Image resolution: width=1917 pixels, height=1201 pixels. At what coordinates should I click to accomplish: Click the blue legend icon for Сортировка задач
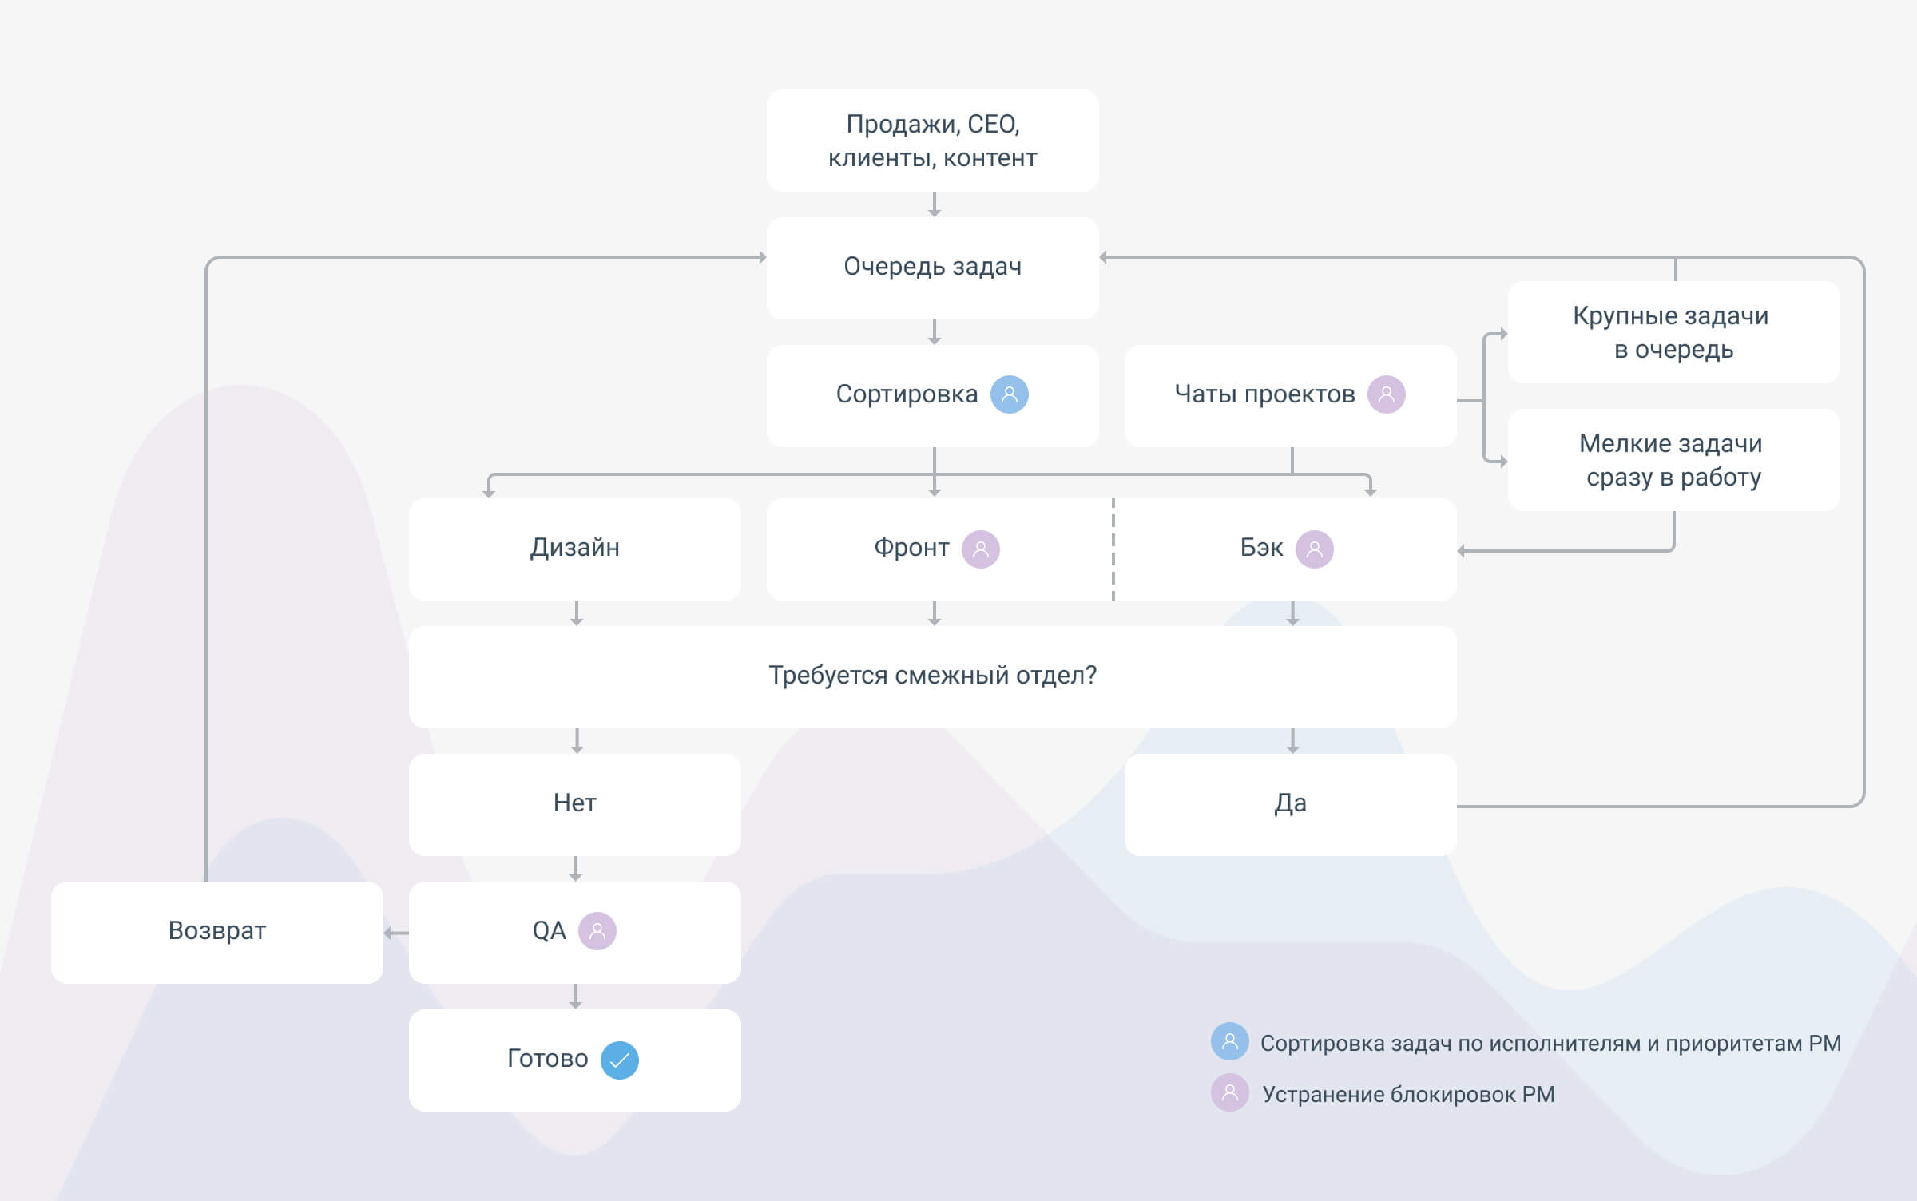tap(1230, 1041)
